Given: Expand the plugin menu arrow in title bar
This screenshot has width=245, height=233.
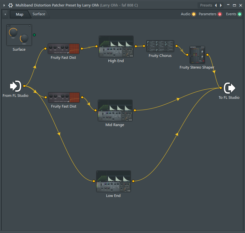Looking at the screenshot, I should tap(4, 6).
